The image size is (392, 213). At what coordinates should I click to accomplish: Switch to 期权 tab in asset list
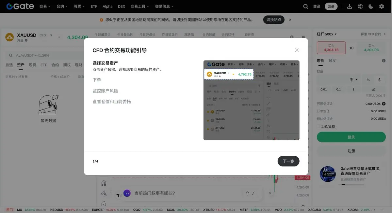pyautogui.click(x=67, y=65)
